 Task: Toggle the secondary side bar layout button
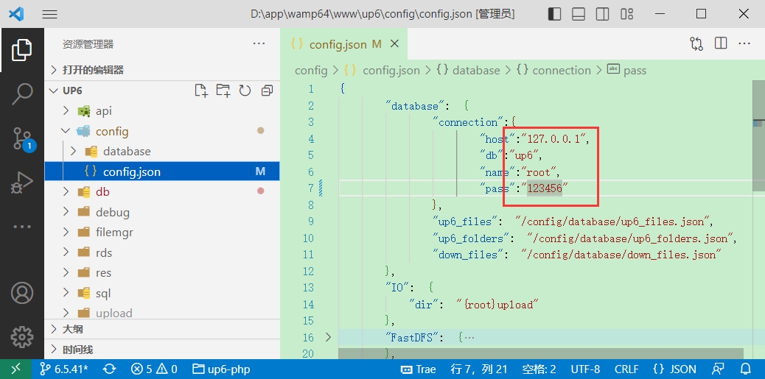(603, 14)
